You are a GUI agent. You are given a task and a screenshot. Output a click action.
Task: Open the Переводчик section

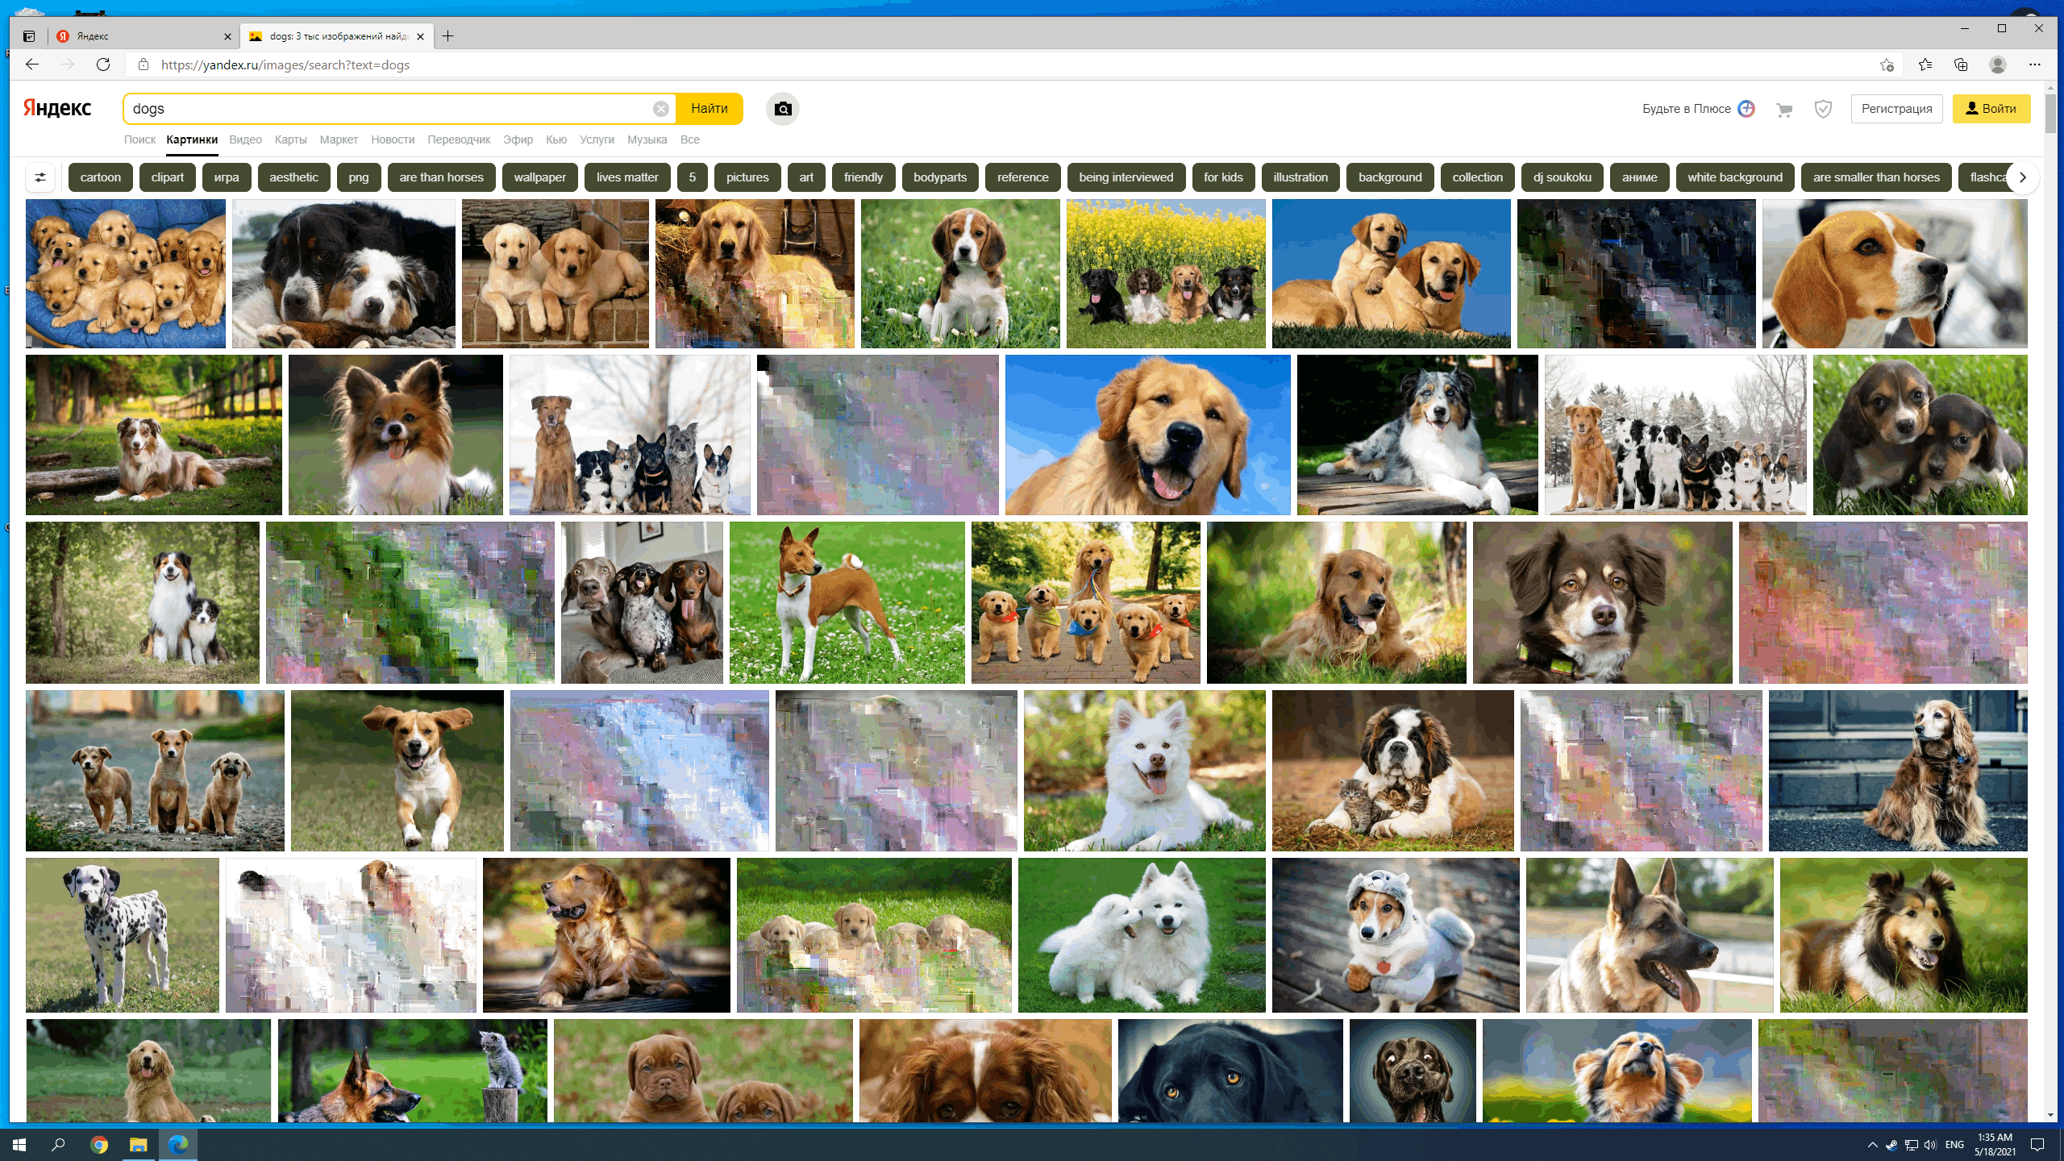click(x=459, y=139)
